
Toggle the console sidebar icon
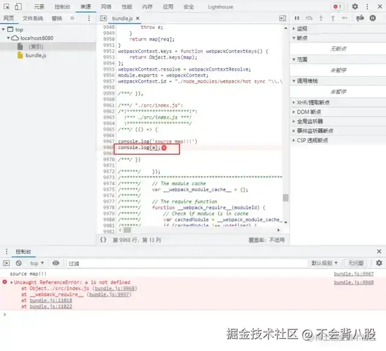pos(7,263)
